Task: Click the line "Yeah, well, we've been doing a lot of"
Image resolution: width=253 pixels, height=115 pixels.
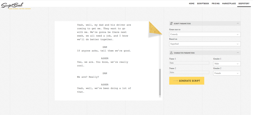Action: tap(104, 88)
